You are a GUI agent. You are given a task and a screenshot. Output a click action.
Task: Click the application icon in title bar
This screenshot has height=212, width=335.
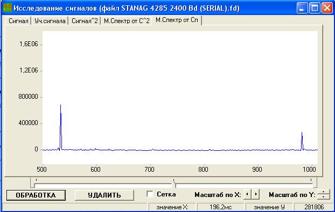7,8
